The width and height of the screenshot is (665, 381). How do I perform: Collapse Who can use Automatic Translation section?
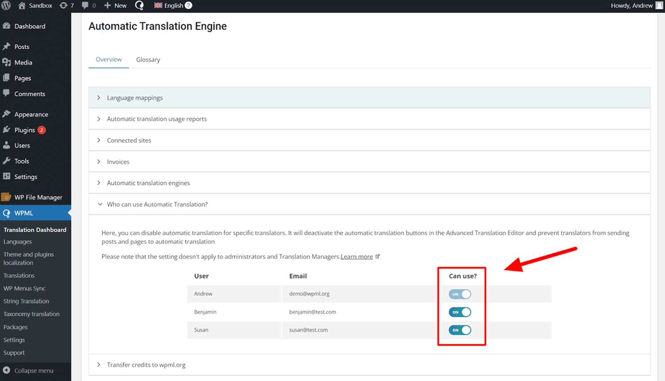click(x=369, y=204)
